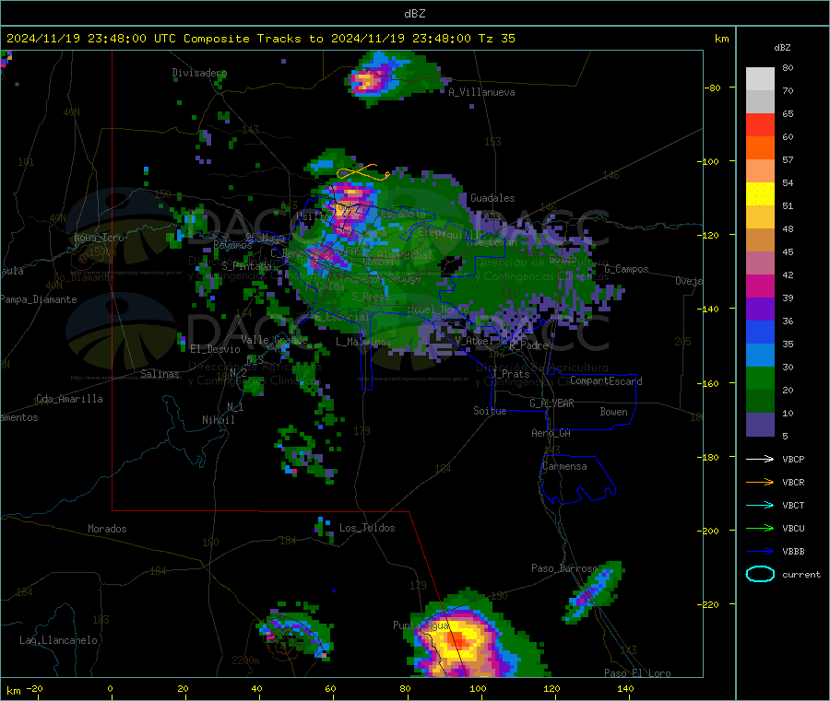
Task: Click the orange looped track above central storm
Action: [362, 172]
